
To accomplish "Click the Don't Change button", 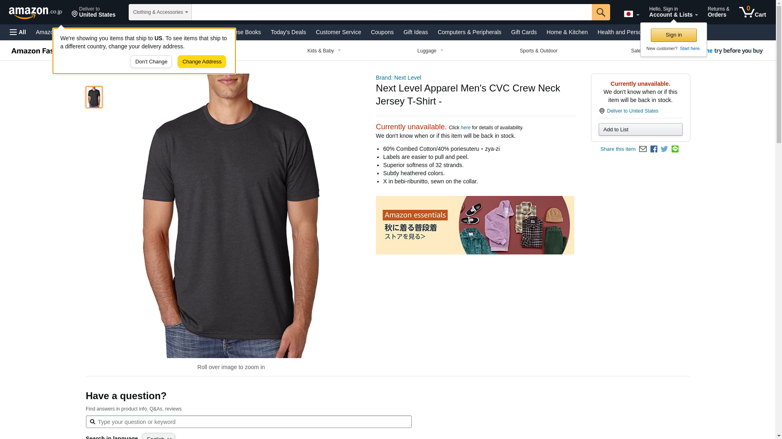I will (x=151, y=62).
